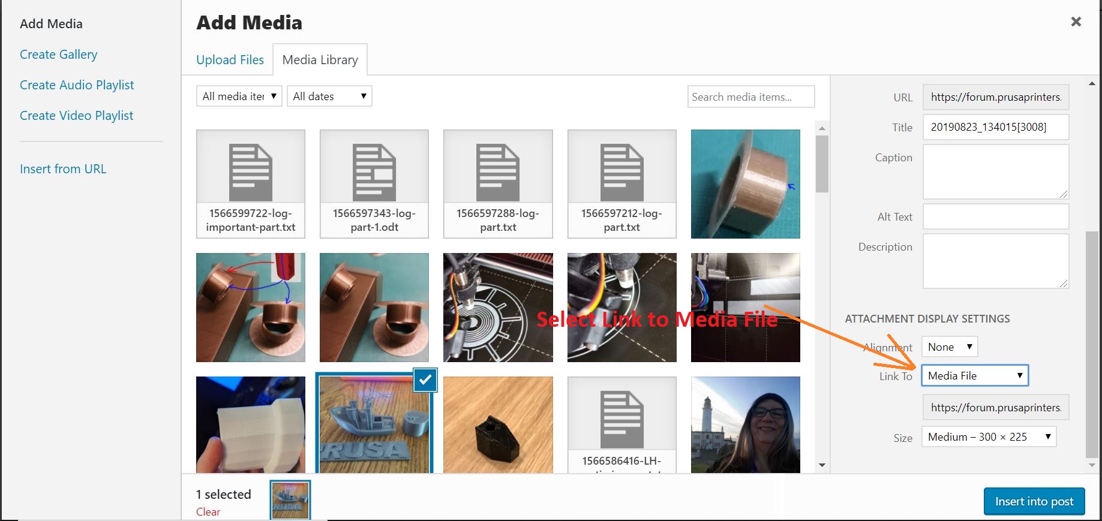Select the 1566586416-LH document file icon
1102x521 pixels.
[x=621, y=418]
